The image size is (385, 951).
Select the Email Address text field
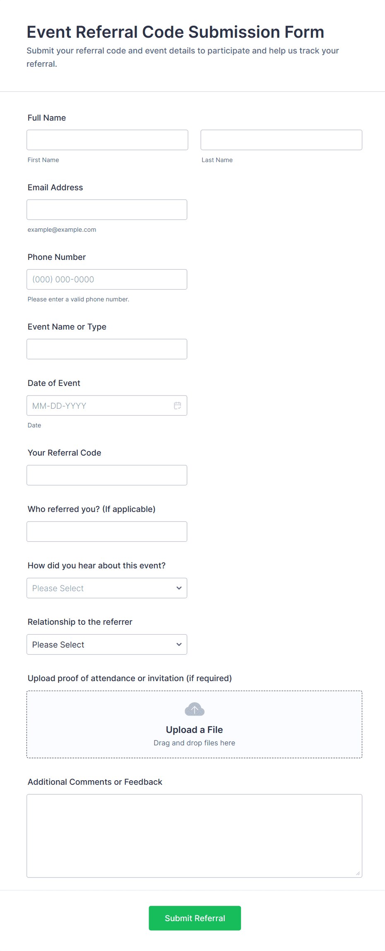106,210
